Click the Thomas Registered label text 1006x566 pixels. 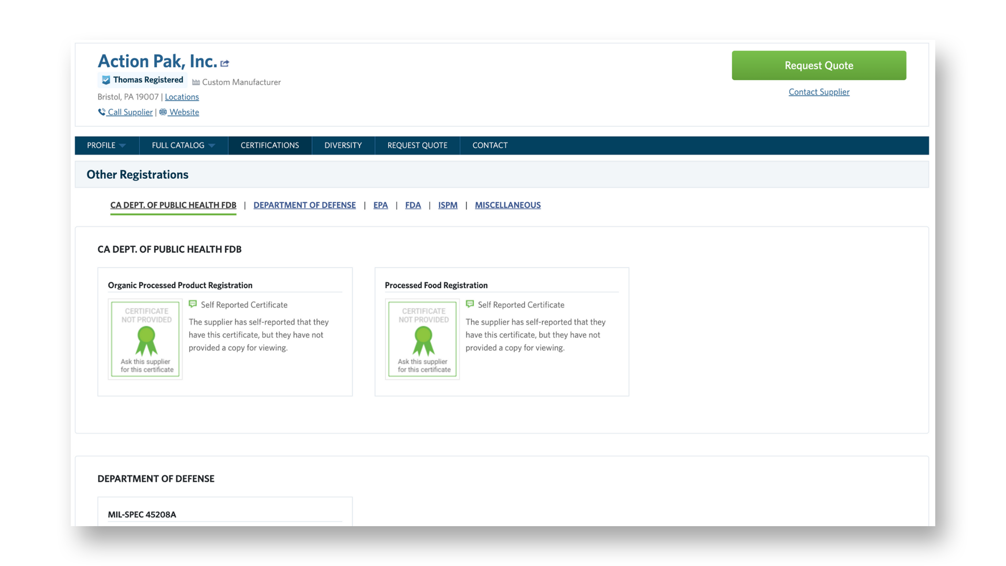click(148, 80)
